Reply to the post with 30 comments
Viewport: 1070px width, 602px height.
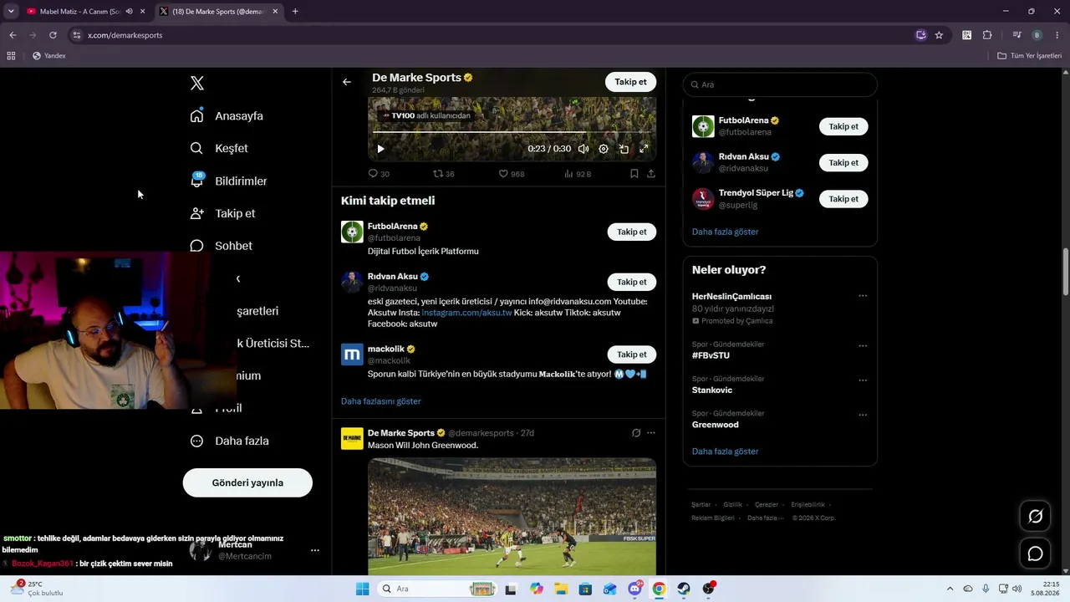379,174
